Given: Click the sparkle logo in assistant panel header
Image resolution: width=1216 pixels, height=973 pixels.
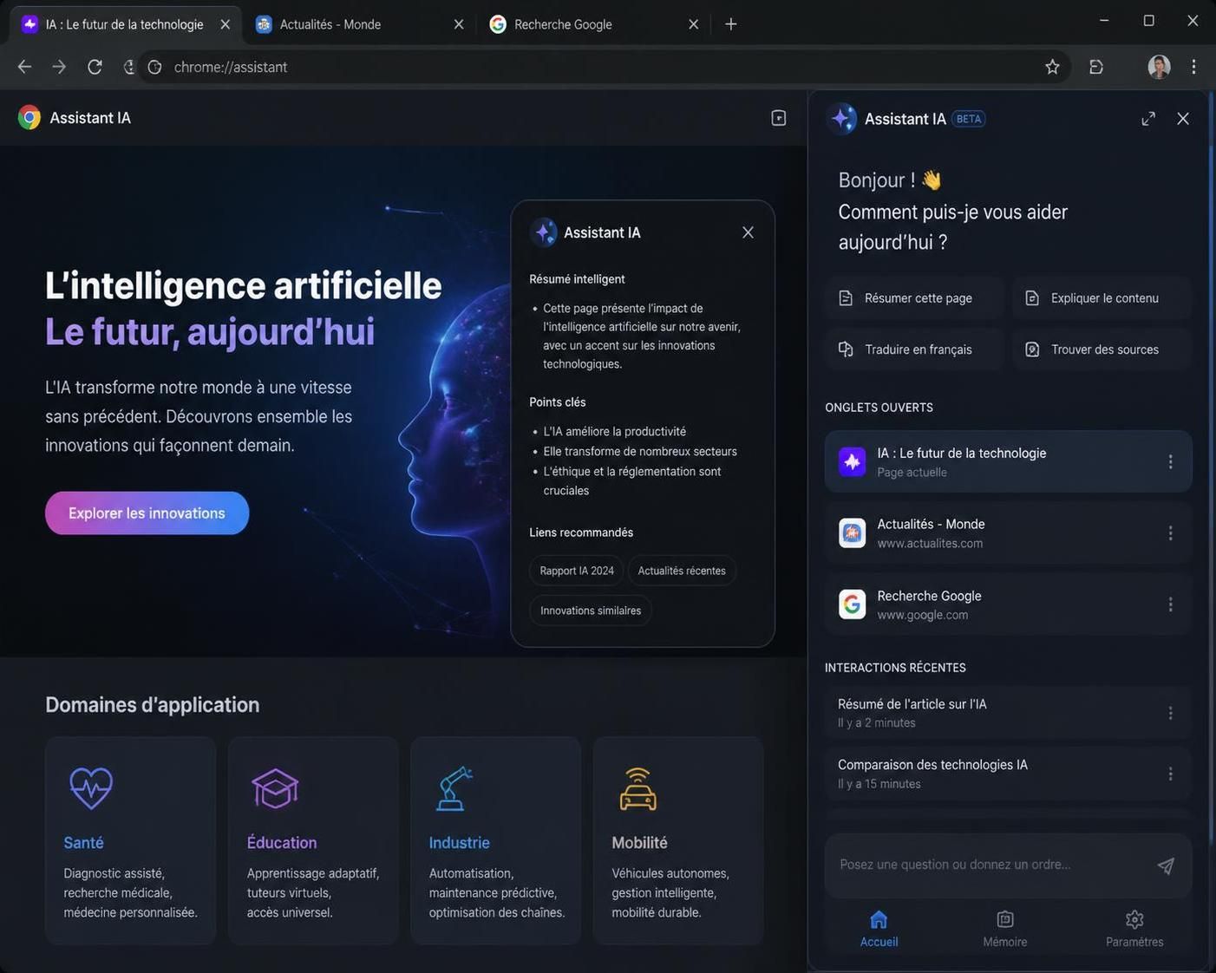Looking at the screenshot, I should click(x=841, y=119).
